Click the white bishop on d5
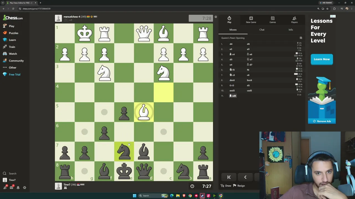355x199 pixels. point(144,112)
